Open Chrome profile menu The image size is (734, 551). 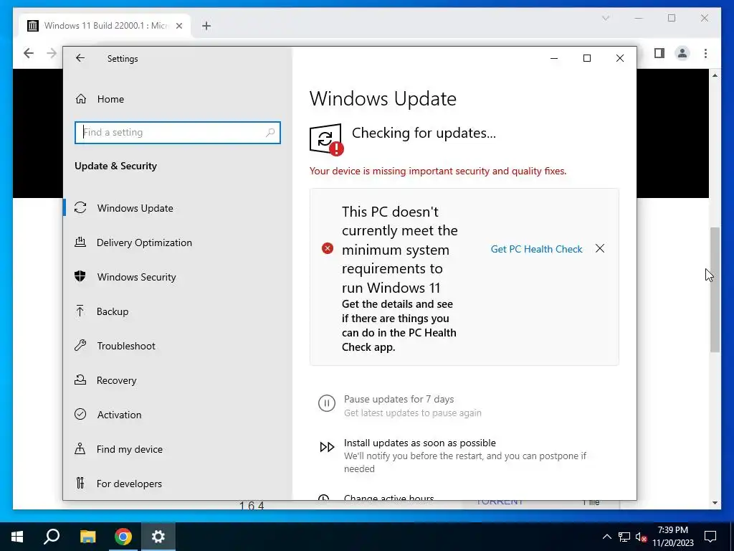pyautogui.click(x=682, y=53)
